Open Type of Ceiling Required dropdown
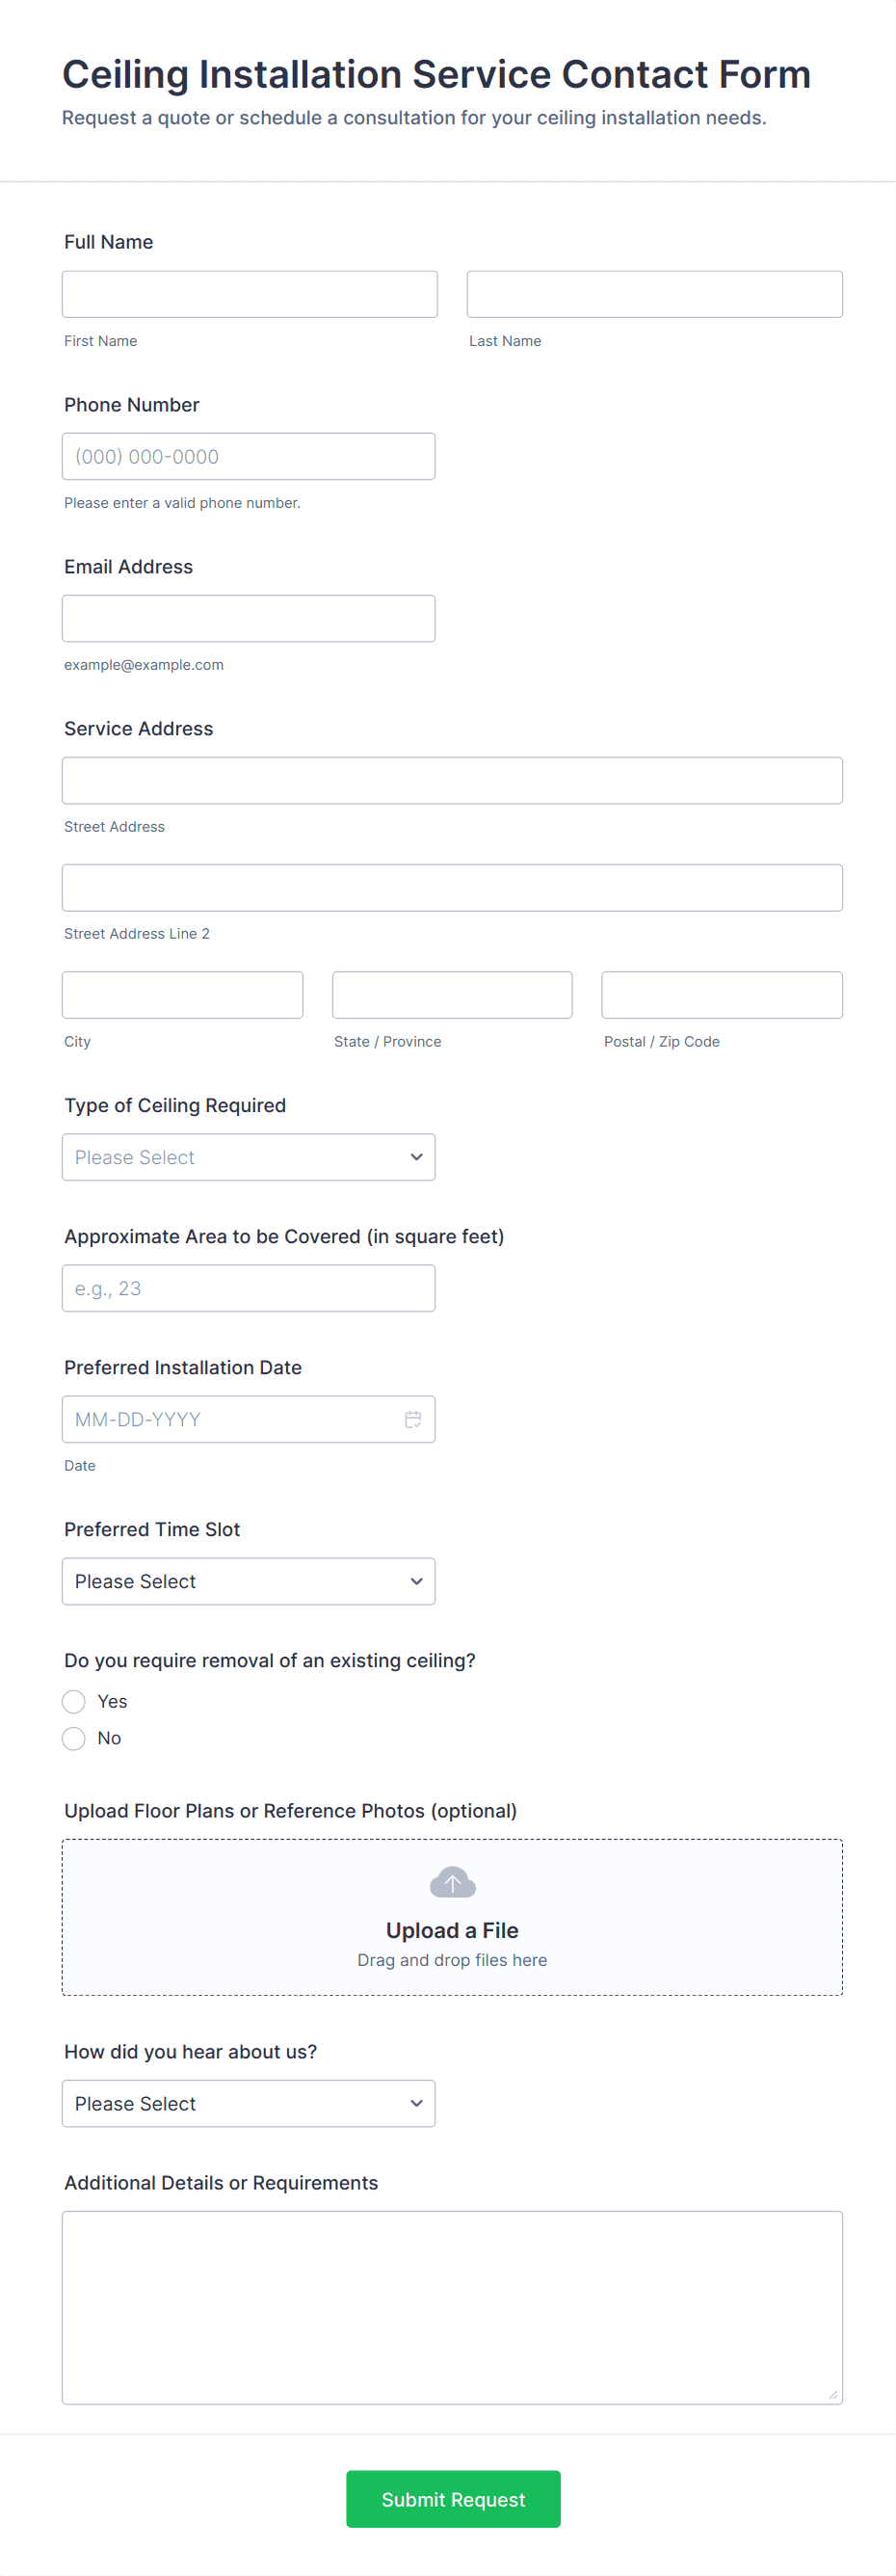The height and width of the screenshot is (2576, 896). pyautogui.click(x=248, y=1157)
